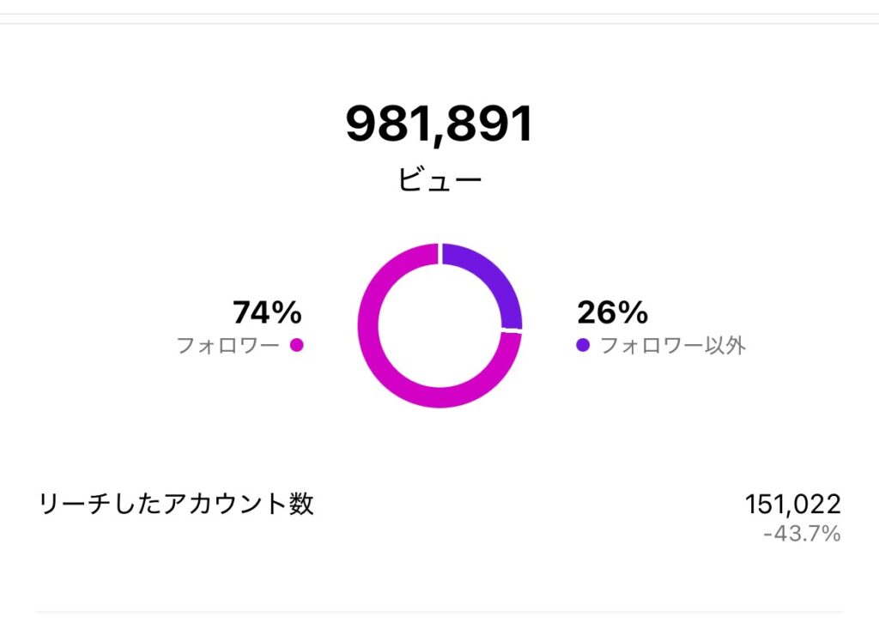The height and width of the screenshot is (635, 879).
Task: Click the pink フォロワー legend dot
Action: [296, 345]
